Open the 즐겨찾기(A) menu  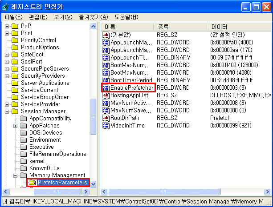[x=94, y=17]
